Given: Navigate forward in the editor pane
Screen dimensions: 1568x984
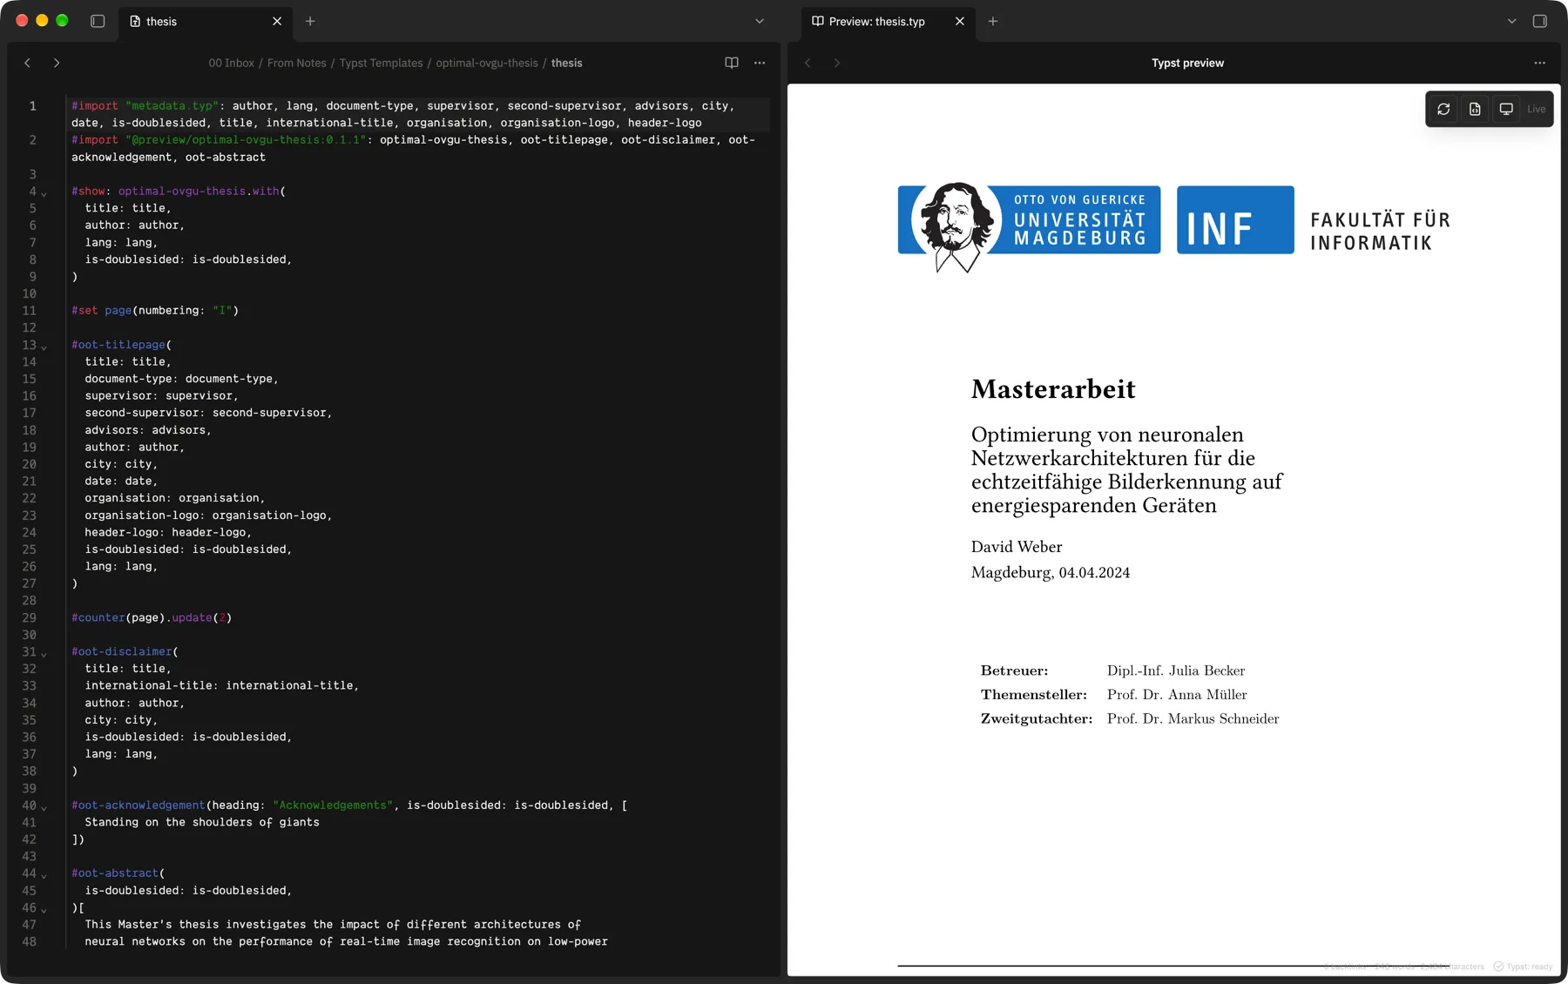Looking at the screenshot, I should pyautogui.click(x=57, y=63).
